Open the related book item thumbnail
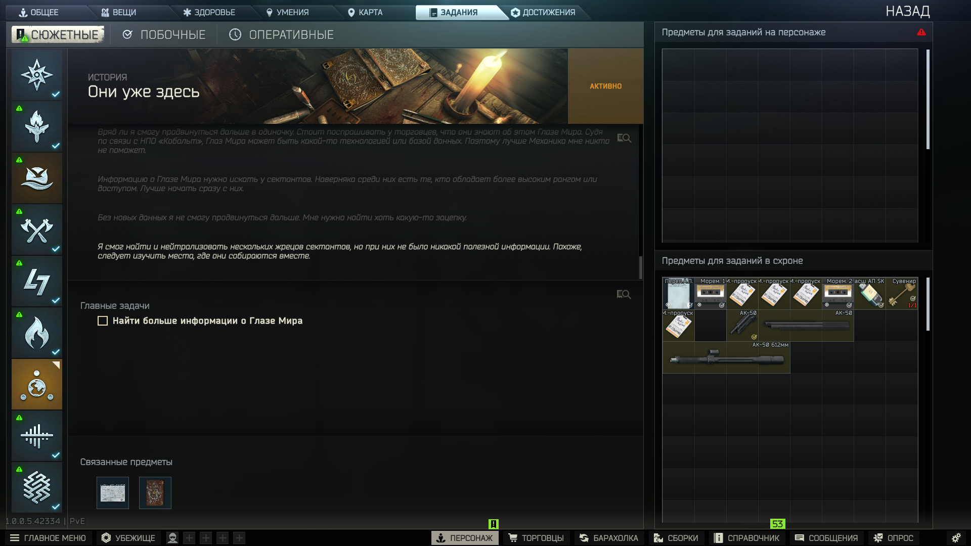 [155, 493]
